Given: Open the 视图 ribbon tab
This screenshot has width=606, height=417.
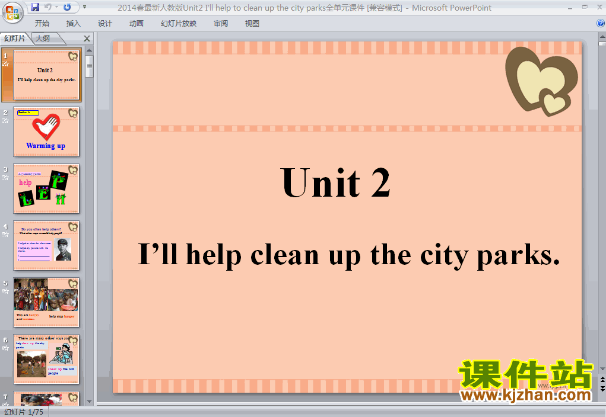Looking at the screenshot, I should tap(252, 24).
